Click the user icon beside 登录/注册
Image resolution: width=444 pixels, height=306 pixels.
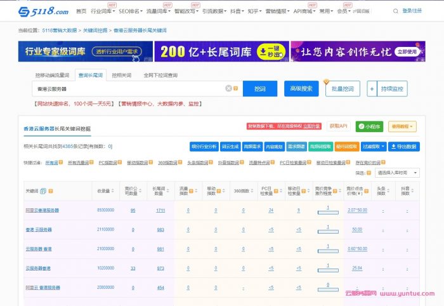click(x=405, y=11)
